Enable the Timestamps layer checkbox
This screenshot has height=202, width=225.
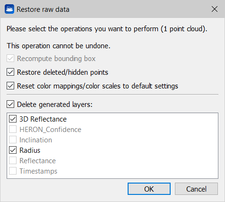[13, 171]
